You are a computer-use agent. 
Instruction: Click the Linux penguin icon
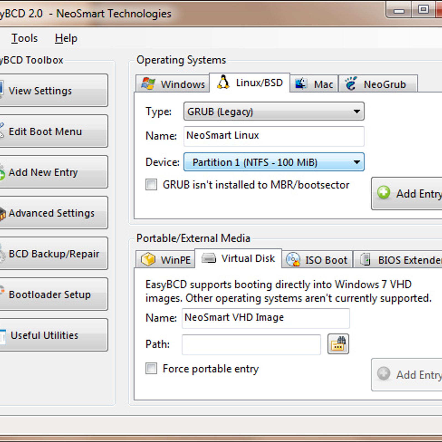click(223, 82)
